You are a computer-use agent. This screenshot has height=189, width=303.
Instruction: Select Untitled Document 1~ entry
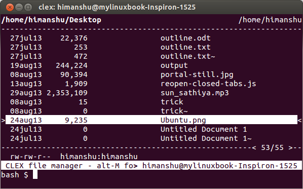[x=151, y=138]
